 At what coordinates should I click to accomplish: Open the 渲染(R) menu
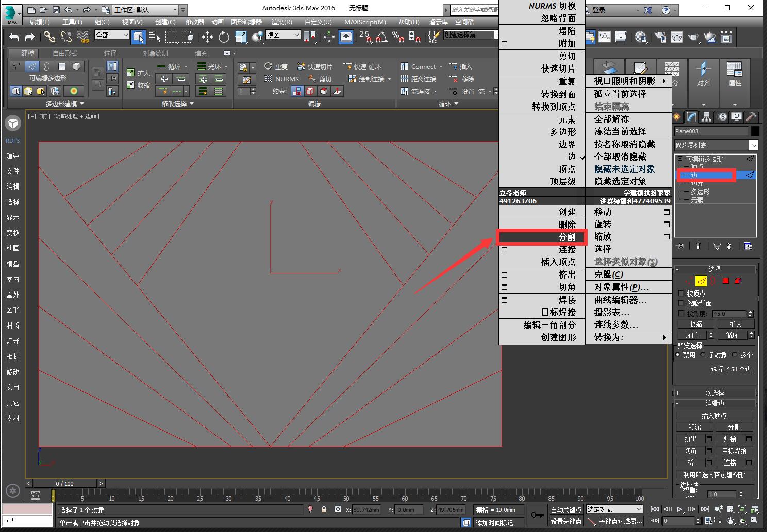(x=281, y=22)
